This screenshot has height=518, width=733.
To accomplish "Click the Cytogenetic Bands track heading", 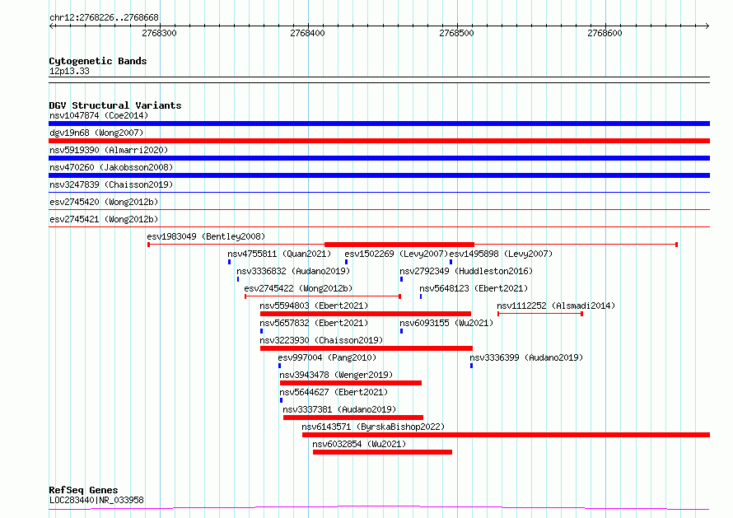I will (98, 61).
